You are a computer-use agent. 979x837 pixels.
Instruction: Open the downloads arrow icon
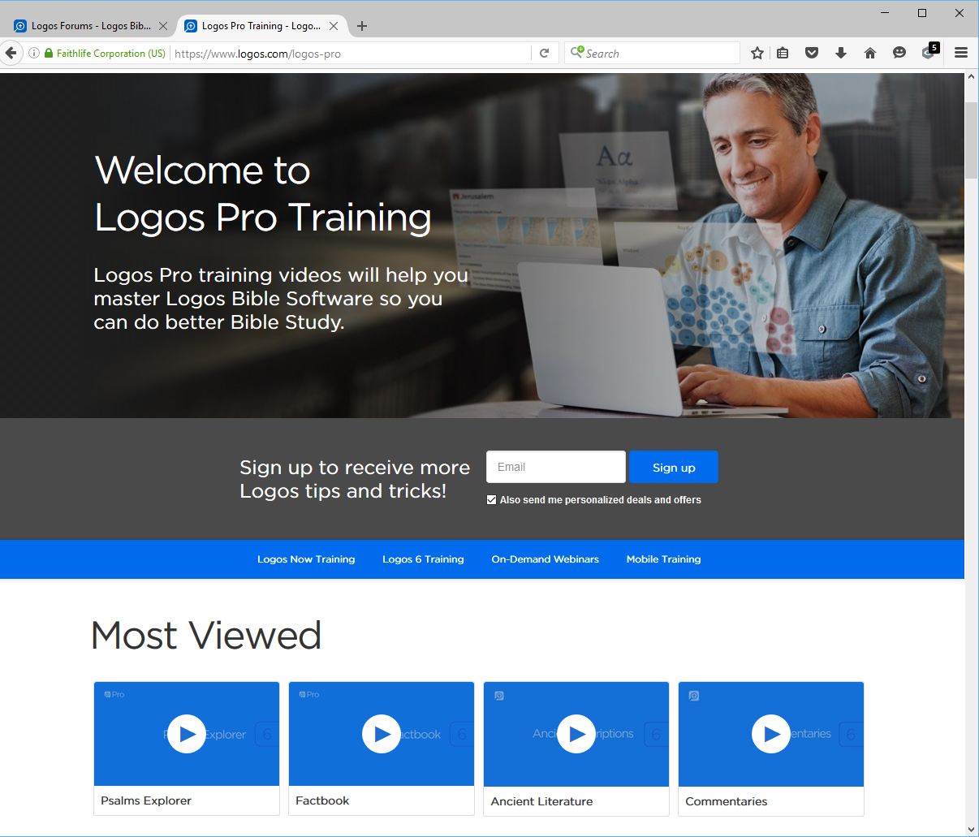pos(841,54)
